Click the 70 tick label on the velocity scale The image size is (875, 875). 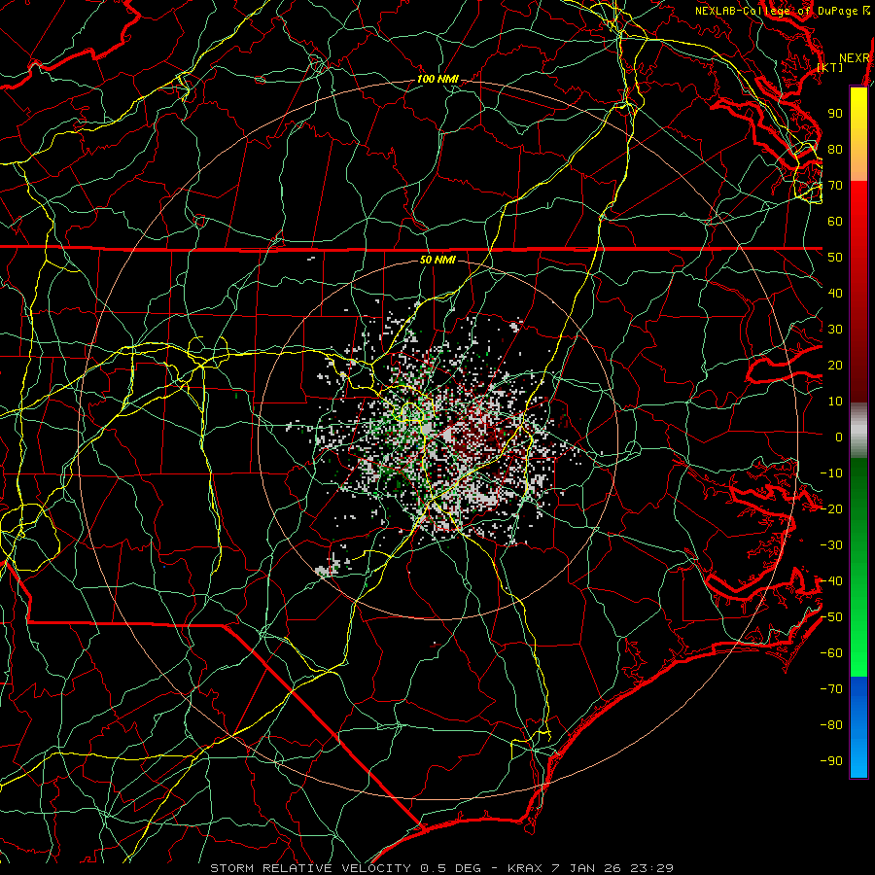[835, 186]
